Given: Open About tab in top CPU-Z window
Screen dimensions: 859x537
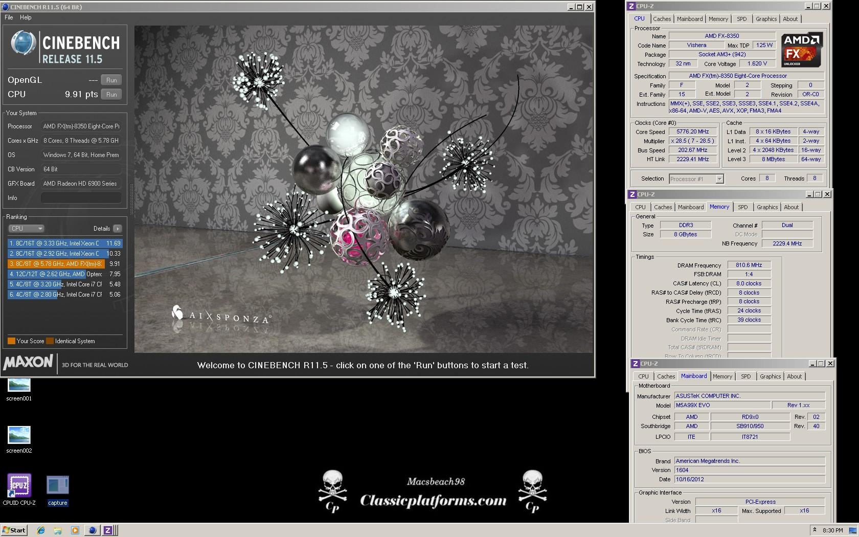Looking at the screenshot, I should click(790, 19).
